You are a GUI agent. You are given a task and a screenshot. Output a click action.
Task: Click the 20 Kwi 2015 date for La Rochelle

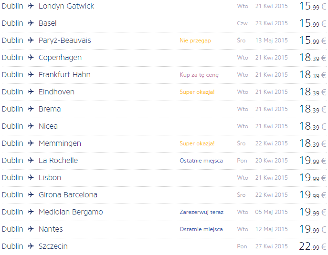click(x=271, y=161)
